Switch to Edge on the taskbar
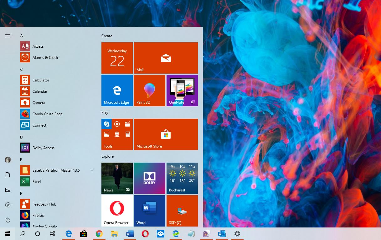This screenshot has width=381, height=240. 69,234
